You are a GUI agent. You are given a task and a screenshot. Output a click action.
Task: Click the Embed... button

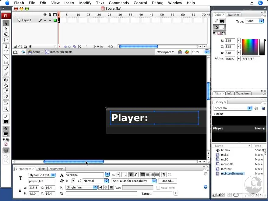click(x=167, y=181)
